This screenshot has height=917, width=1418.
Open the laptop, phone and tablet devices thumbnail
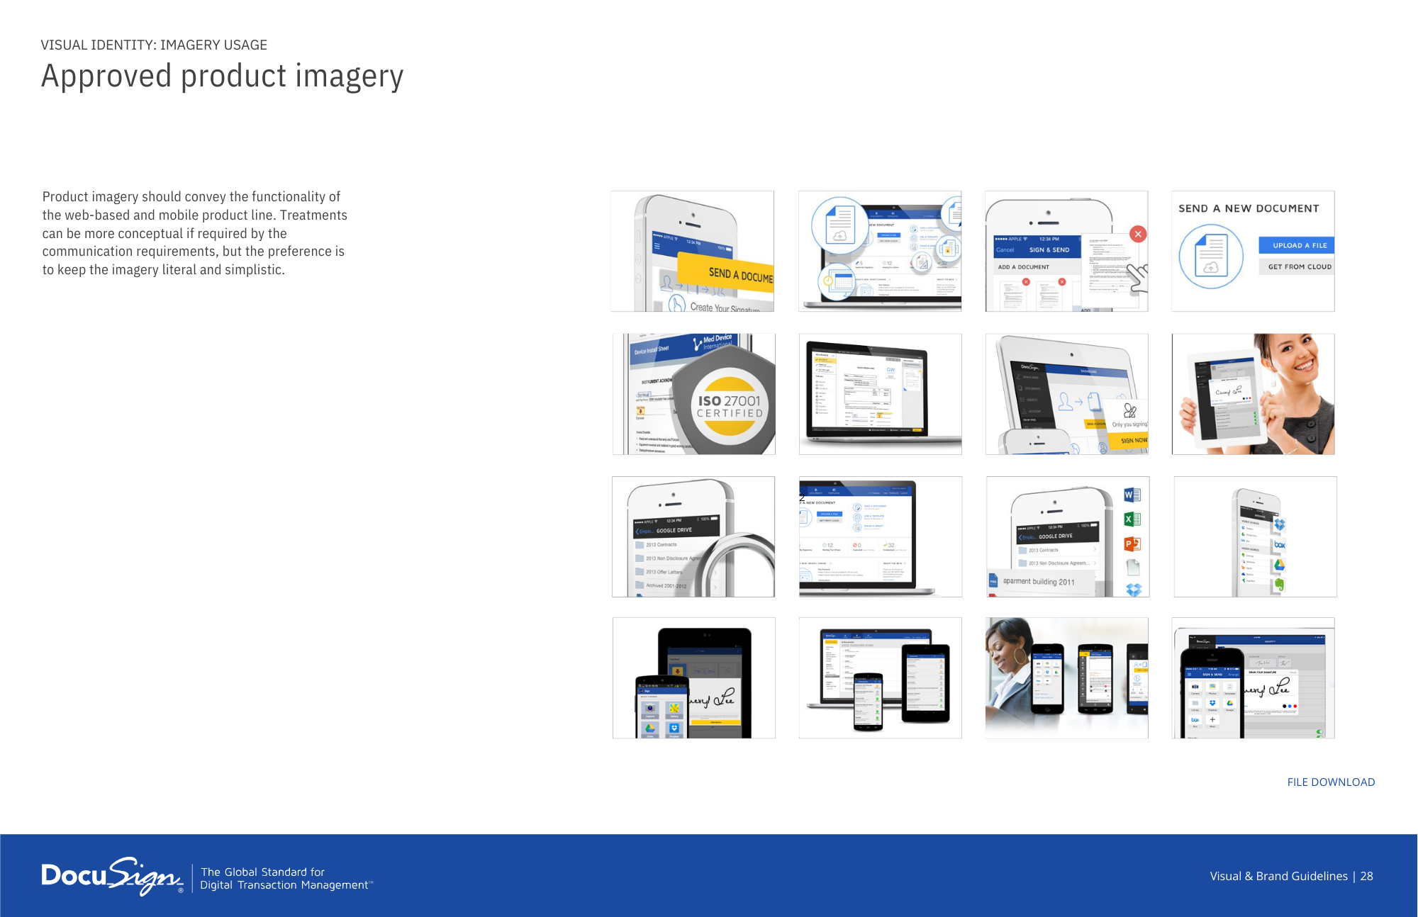point(881,678)
